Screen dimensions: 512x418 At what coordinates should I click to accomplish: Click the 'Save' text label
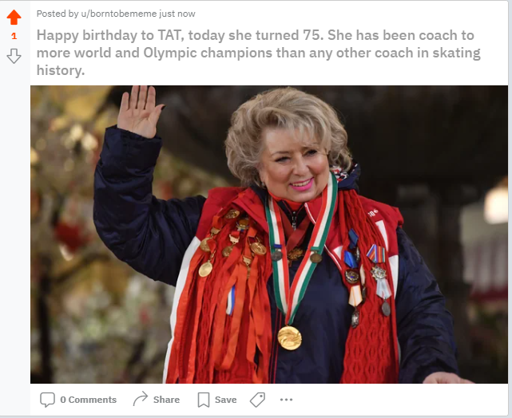(225, 400)
